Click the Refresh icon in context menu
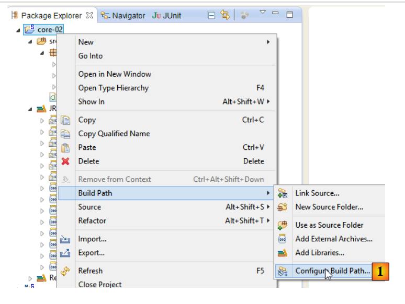The width and height of the screenshot is (405, 304). 65,271
